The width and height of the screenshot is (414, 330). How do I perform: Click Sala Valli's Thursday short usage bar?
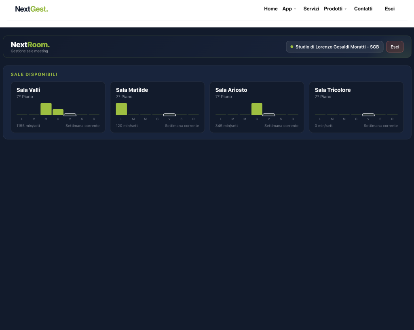[58, 112]
